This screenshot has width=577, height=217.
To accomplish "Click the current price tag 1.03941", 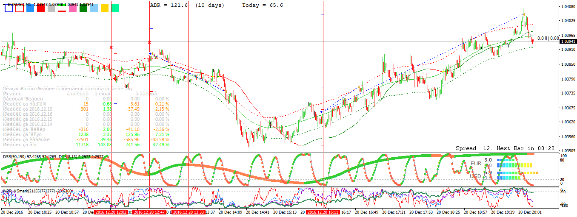I will [x=568, y=42].
